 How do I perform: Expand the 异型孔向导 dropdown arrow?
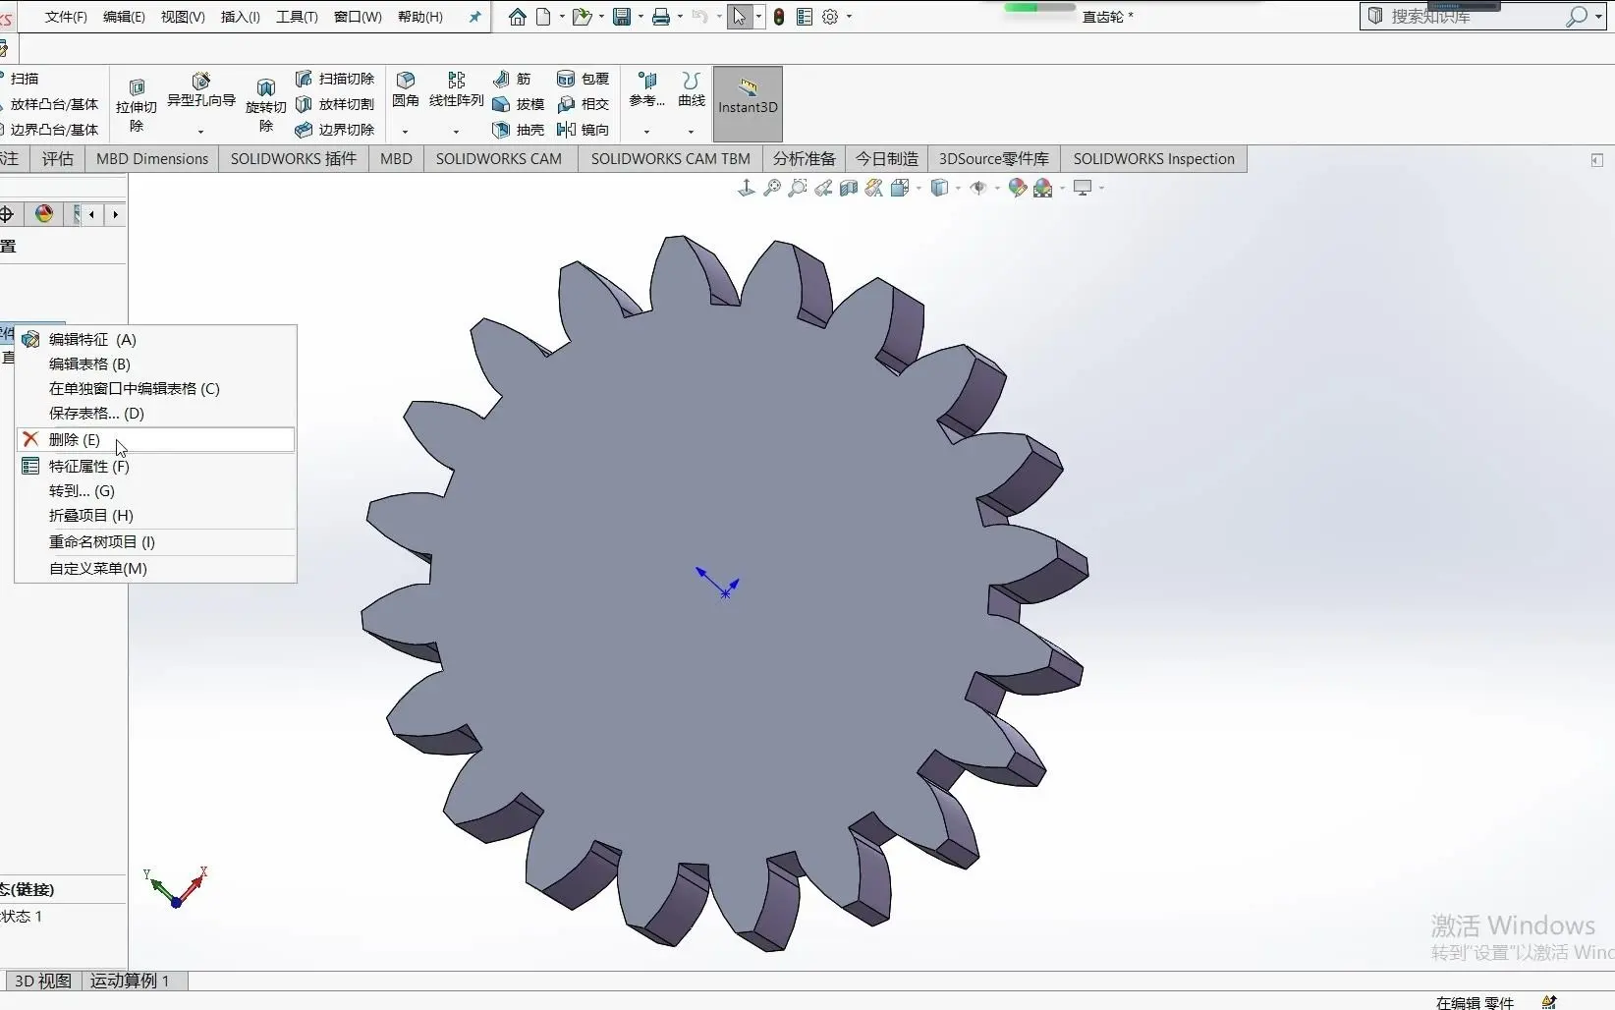click(x=200, y=131)
